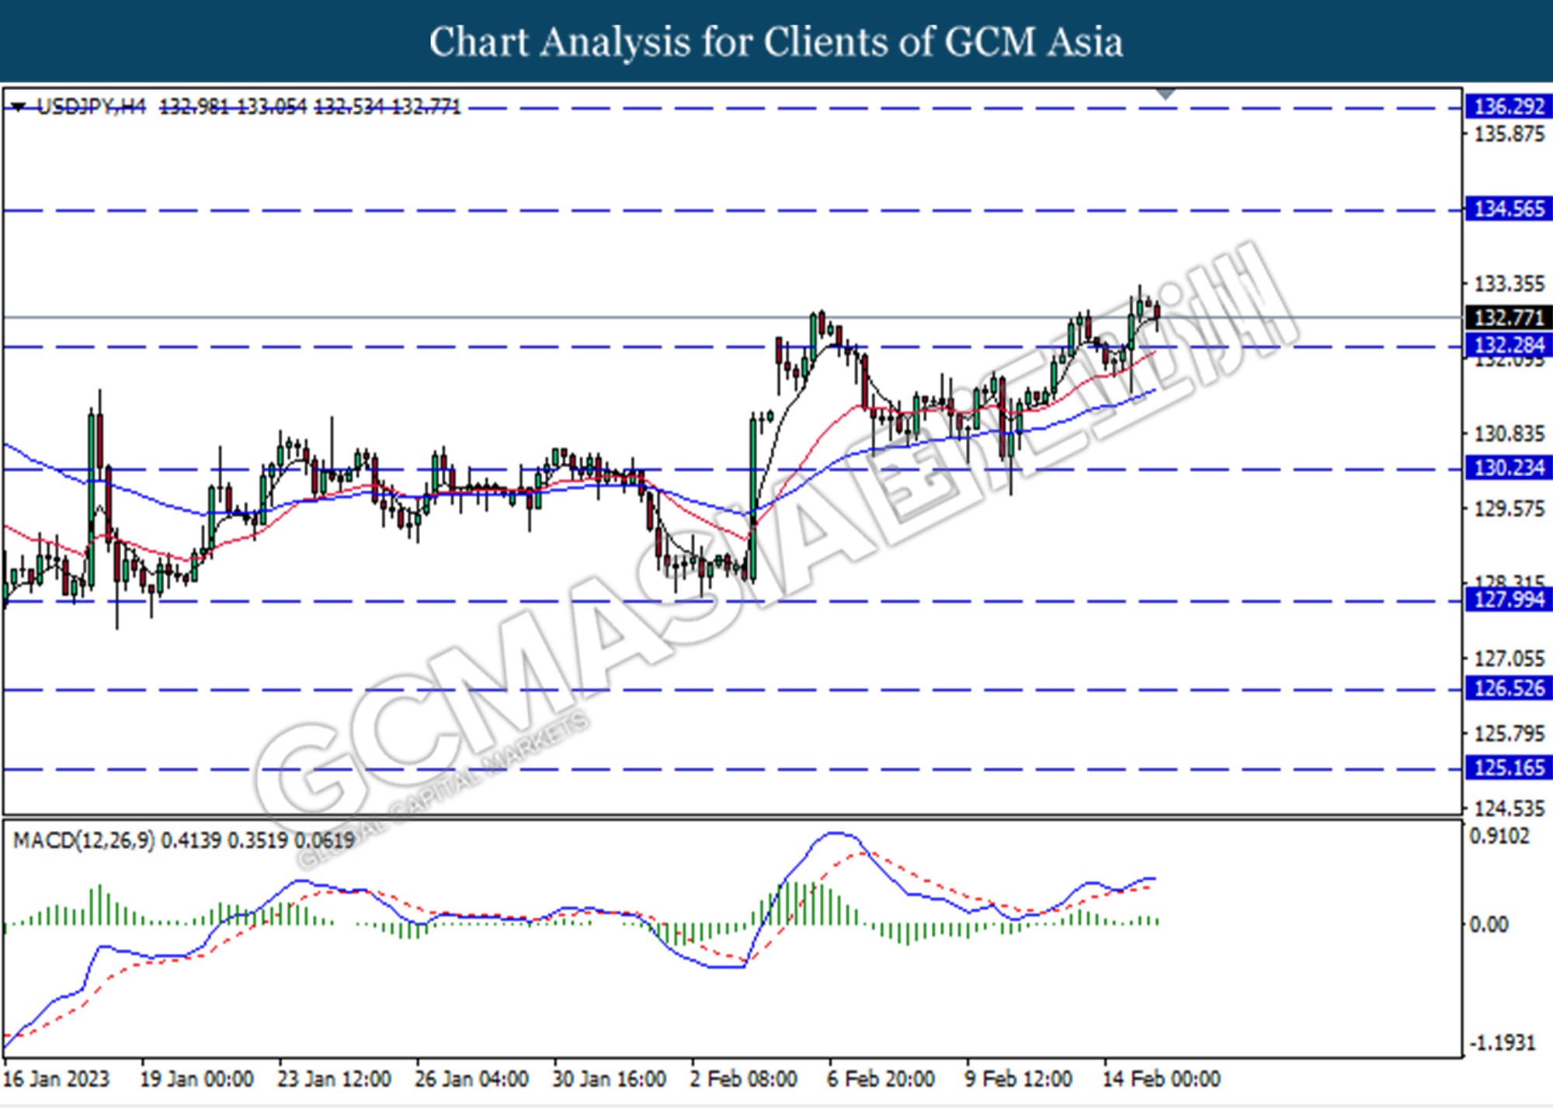This screenshot has height=1109, width=1553.
Task: Select the chart shift triangle marker
Action: [1166, 94]
